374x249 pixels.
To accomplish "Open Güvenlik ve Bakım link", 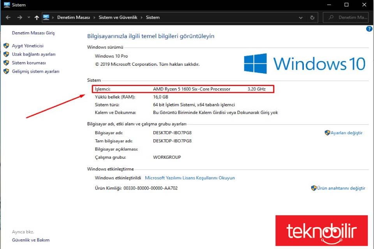I will [31, 240].
